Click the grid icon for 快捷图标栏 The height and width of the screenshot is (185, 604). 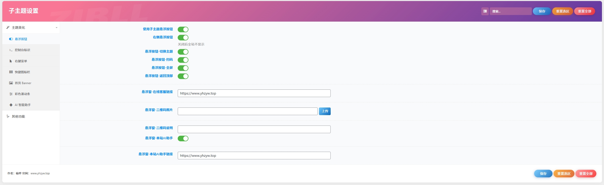pos(11,72)
